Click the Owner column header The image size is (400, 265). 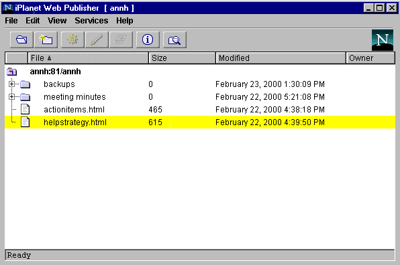(x=370, y=58)
